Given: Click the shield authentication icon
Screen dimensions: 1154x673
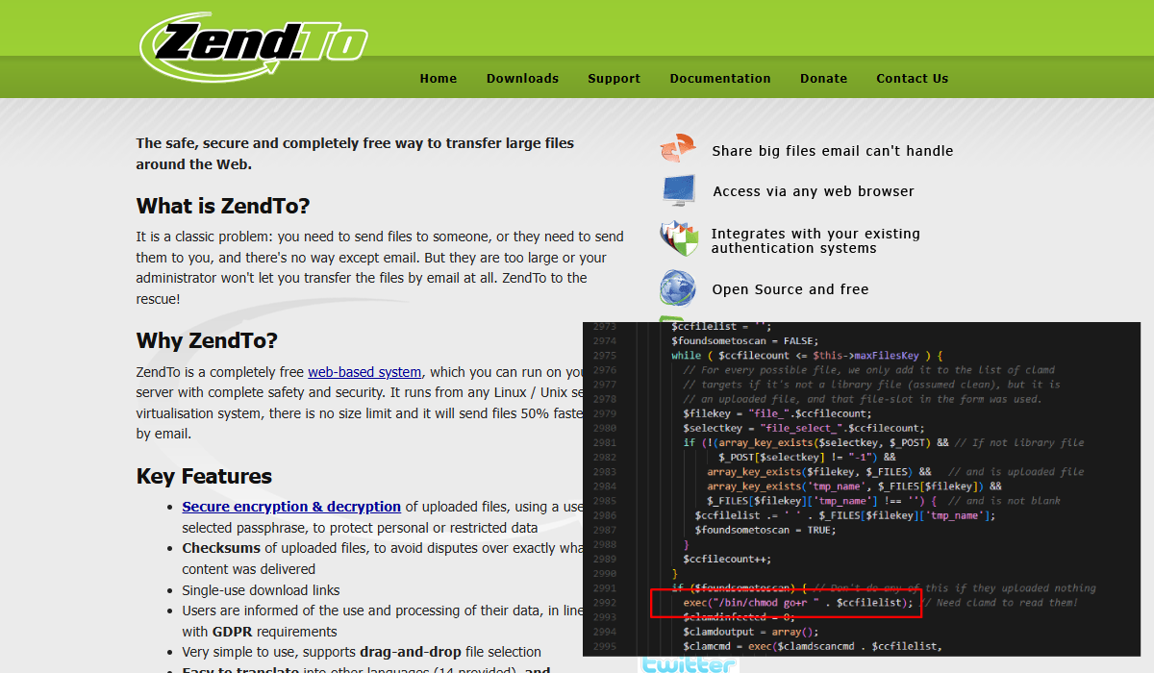Looking at the screenshot, I should click(678, 238).
